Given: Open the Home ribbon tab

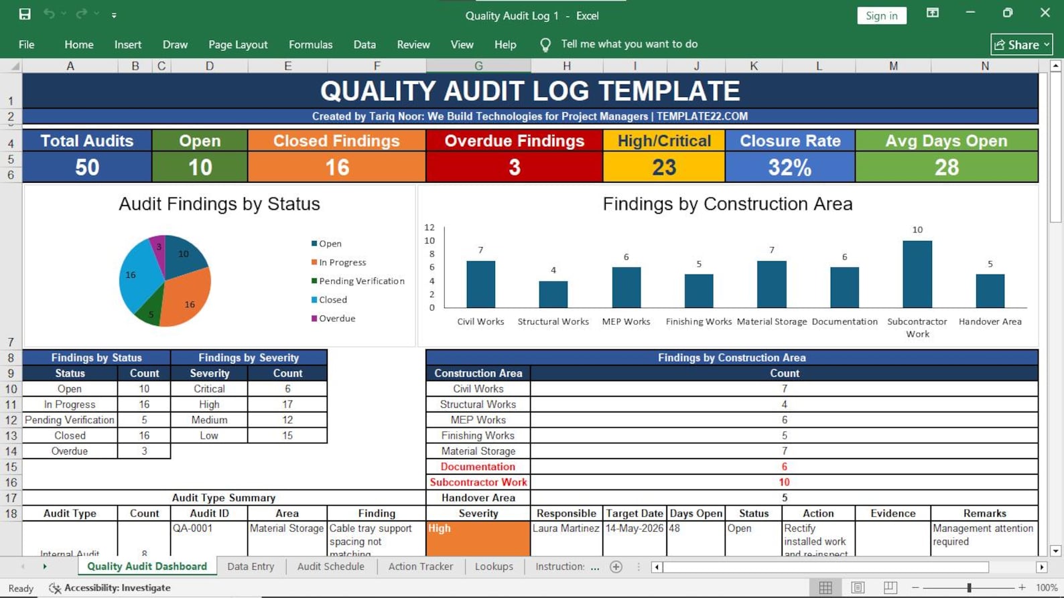Looking at the screenshot, I should point(79,44).
